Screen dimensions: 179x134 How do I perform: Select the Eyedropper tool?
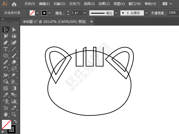point(6,95)
